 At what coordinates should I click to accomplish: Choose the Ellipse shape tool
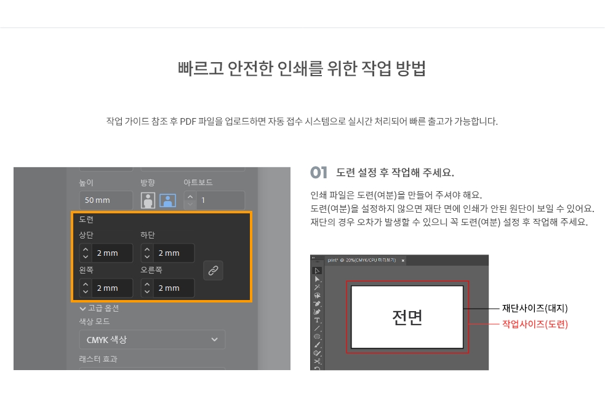click(317, 337)
